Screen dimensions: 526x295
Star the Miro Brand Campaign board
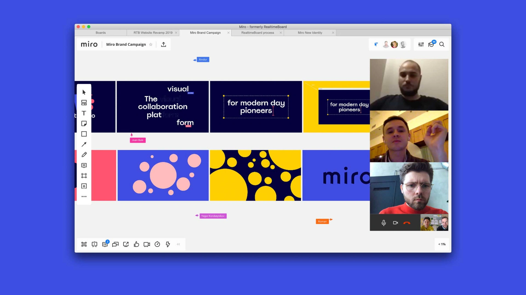click(151, 45)
